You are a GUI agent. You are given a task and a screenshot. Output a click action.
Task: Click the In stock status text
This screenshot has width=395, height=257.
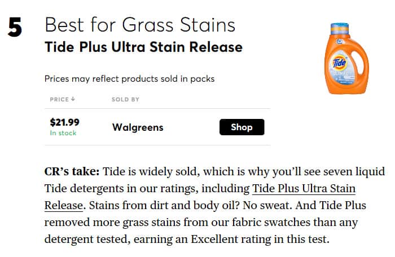click(63, 133)
